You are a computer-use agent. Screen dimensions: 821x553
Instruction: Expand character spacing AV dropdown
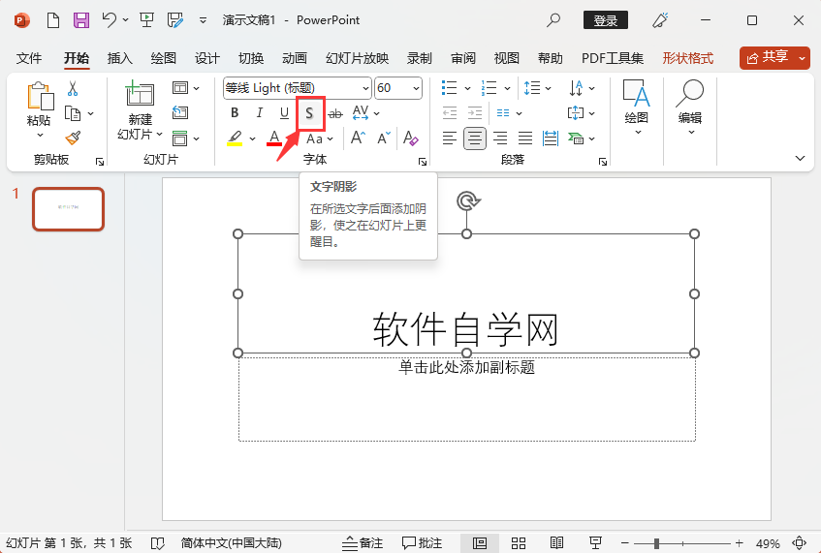(x=376, y=113)
